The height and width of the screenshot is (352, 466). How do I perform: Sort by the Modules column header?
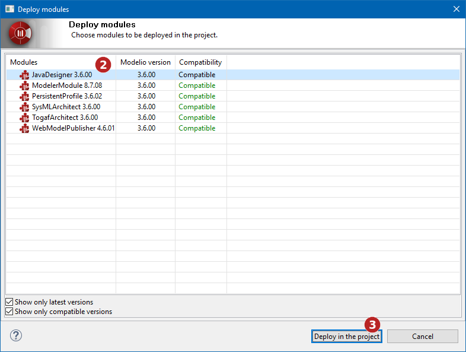[x=24, y=62]
